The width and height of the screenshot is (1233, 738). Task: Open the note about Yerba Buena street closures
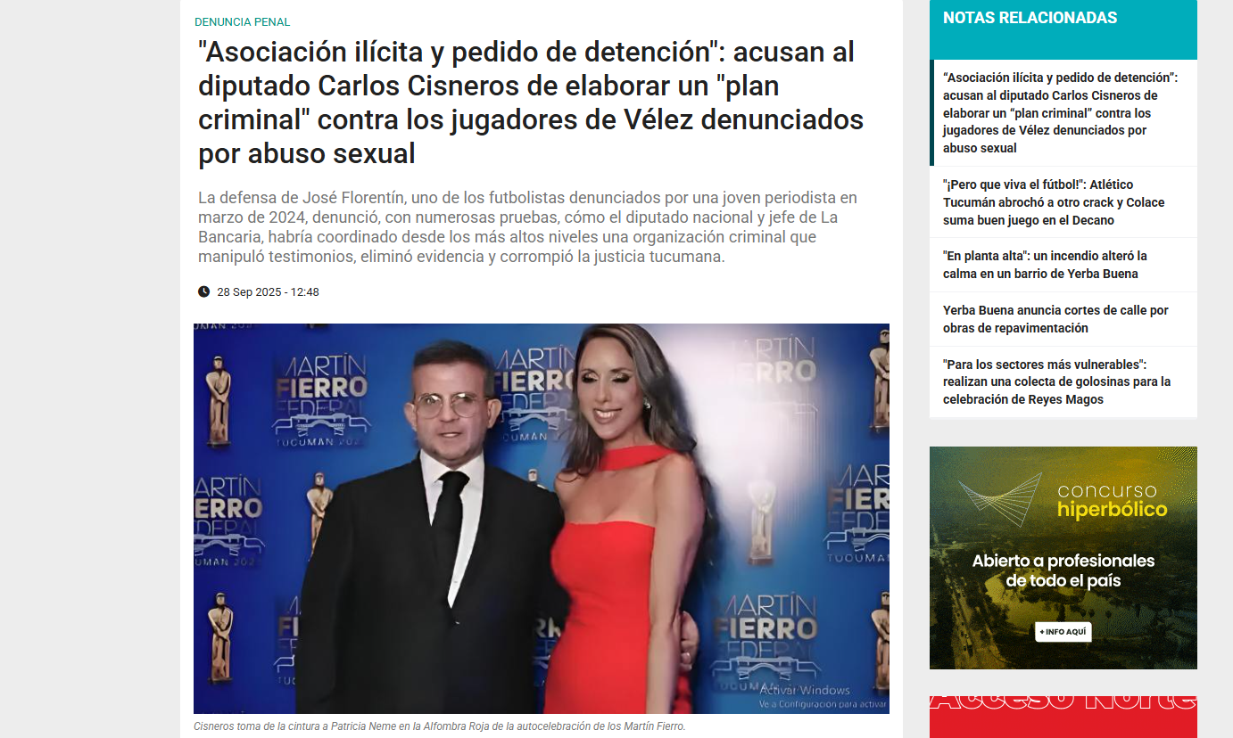pyautogui.click(x=1055, y=319)
